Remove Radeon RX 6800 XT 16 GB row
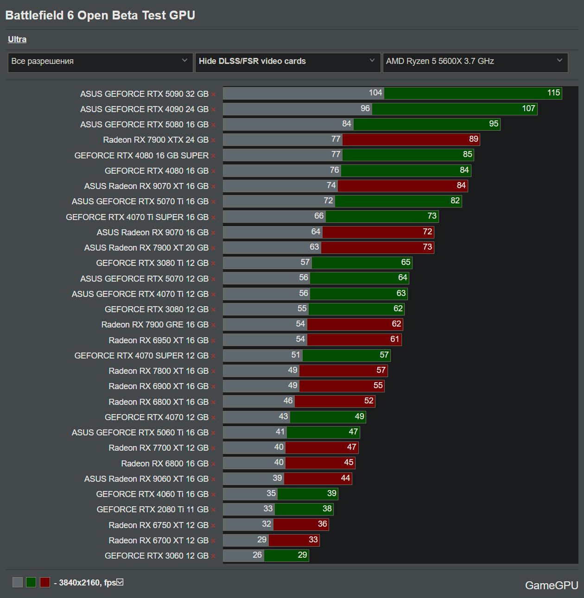This screenshot has height=598, width=584. point(214,403)
